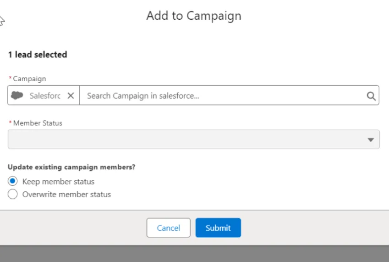Click the Campaign field label
Image resolution: width=389 pixels, height=262 pixels.
[29, 79]
